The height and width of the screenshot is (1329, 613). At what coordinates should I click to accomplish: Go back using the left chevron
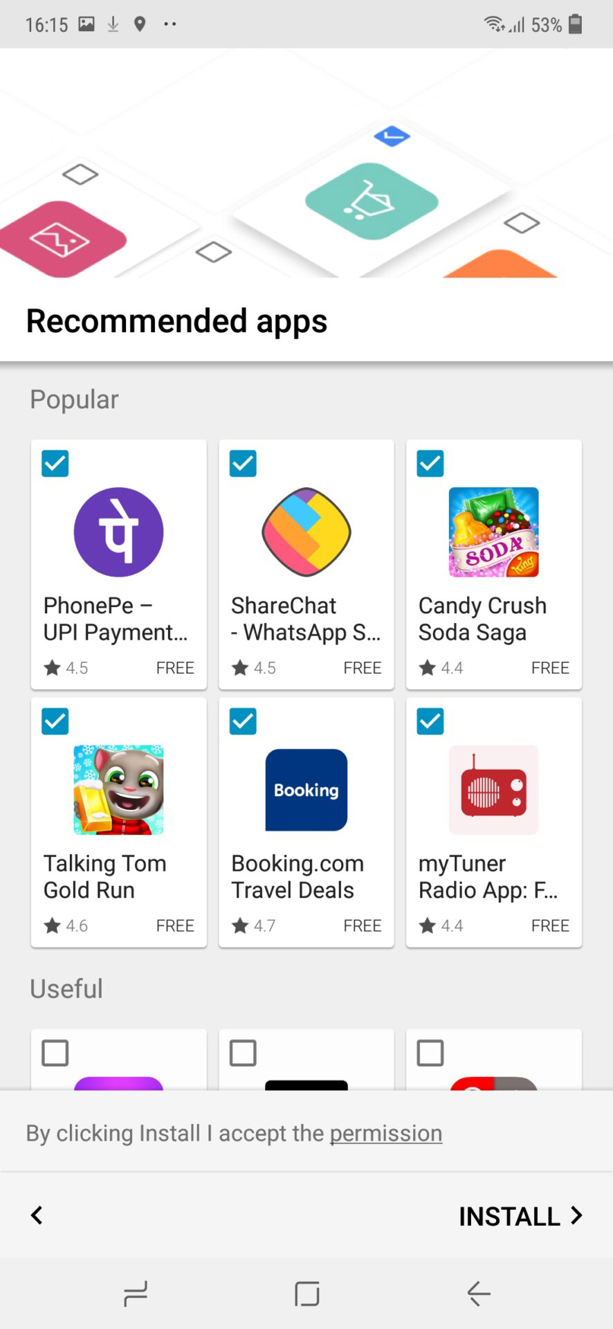coord(37,1215)
